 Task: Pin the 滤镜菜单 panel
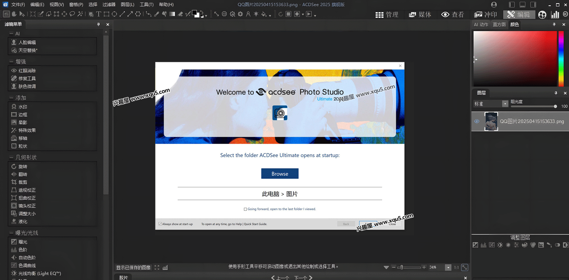[98, 24]
